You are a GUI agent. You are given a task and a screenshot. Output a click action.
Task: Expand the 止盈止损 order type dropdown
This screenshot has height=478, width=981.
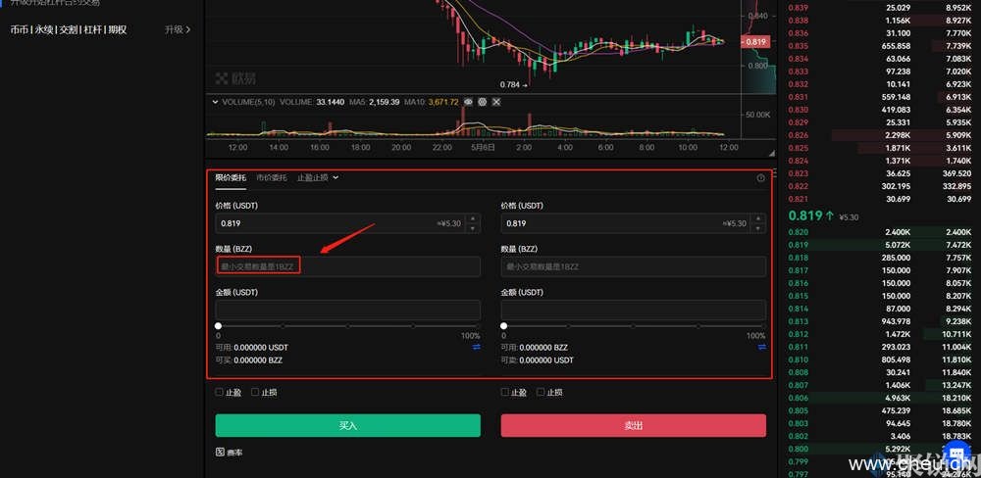pos(318,177)
